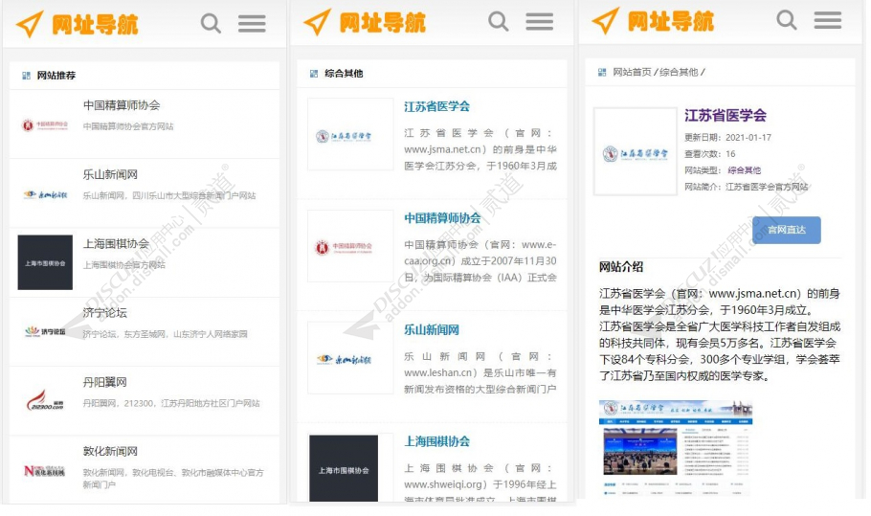Click 综合其他 website type link
The image size is (871, 516).
coord(745,170)
